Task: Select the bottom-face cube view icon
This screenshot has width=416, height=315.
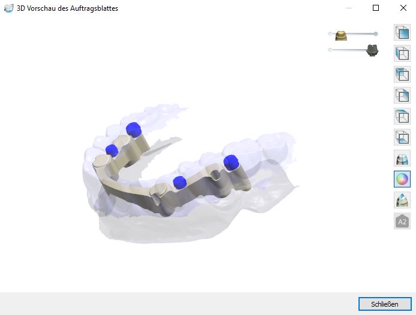Action: click(402, 137)
